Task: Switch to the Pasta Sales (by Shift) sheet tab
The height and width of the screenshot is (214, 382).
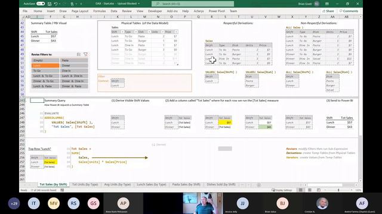Action: tap(186, 184)
